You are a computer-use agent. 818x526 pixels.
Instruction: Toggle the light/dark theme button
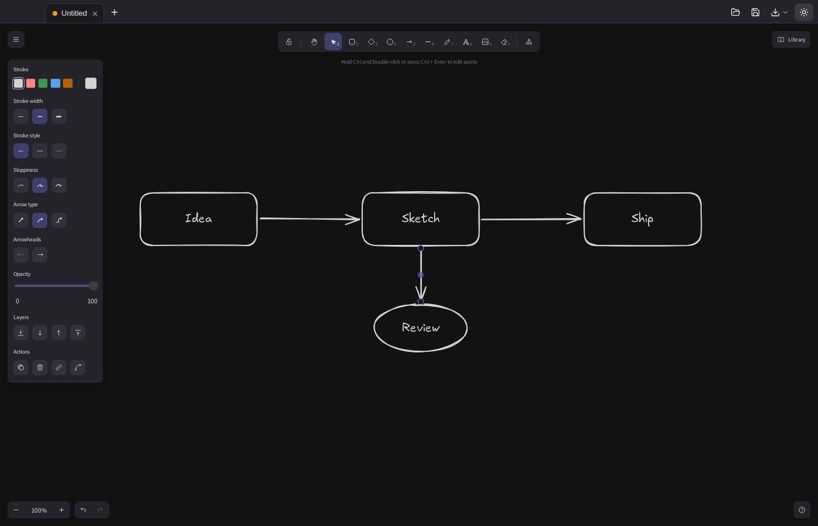[804, 12]
